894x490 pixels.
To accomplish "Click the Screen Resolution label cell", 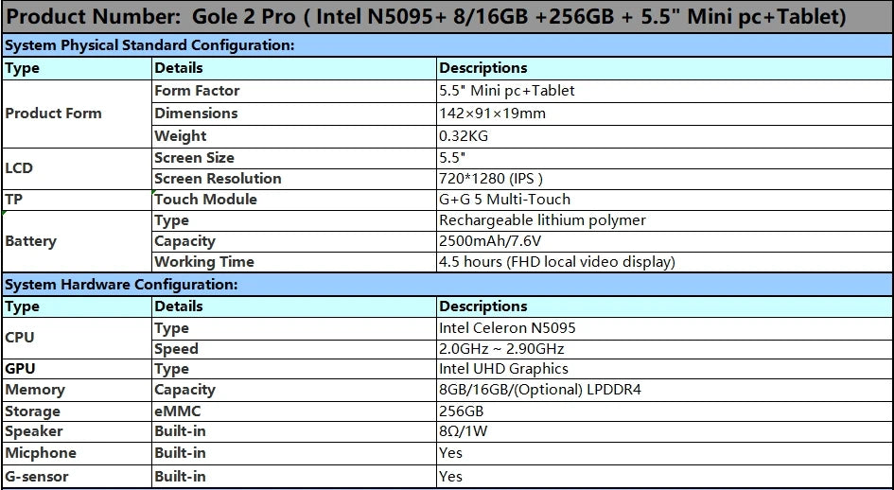I will pos(218,179).
